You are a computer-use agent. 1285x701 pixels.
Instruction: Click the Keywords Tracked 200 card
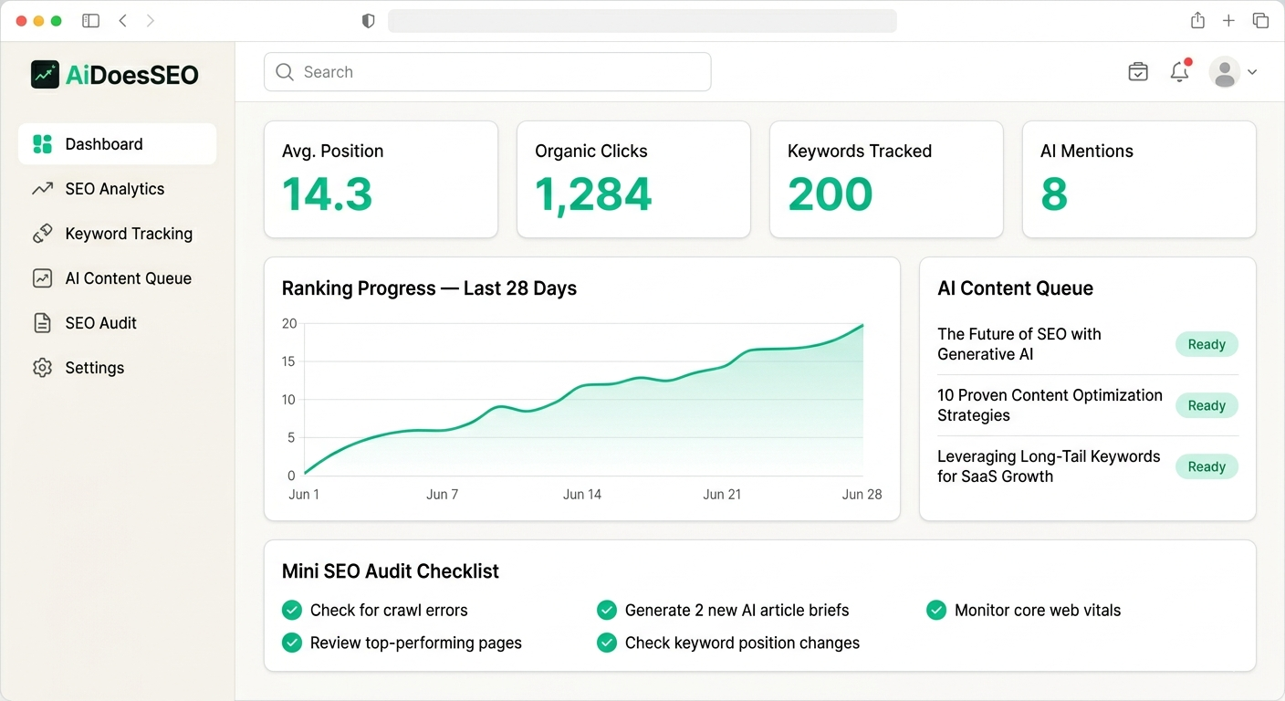click(886, 180)
